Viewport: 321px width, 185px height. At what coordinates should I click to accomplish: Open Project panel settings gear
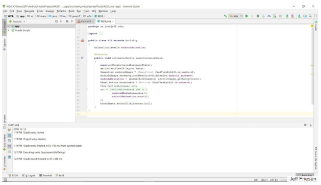click(x=67, y=21)
